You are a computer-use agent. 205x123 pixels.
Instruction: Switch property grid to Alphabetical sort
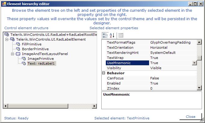pos(112,35)
